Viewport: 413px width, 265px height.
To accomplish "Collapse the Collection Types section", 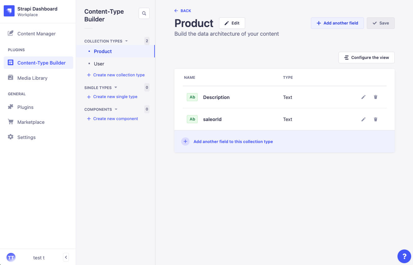I will pyautogui.click(x=126, y=41).
